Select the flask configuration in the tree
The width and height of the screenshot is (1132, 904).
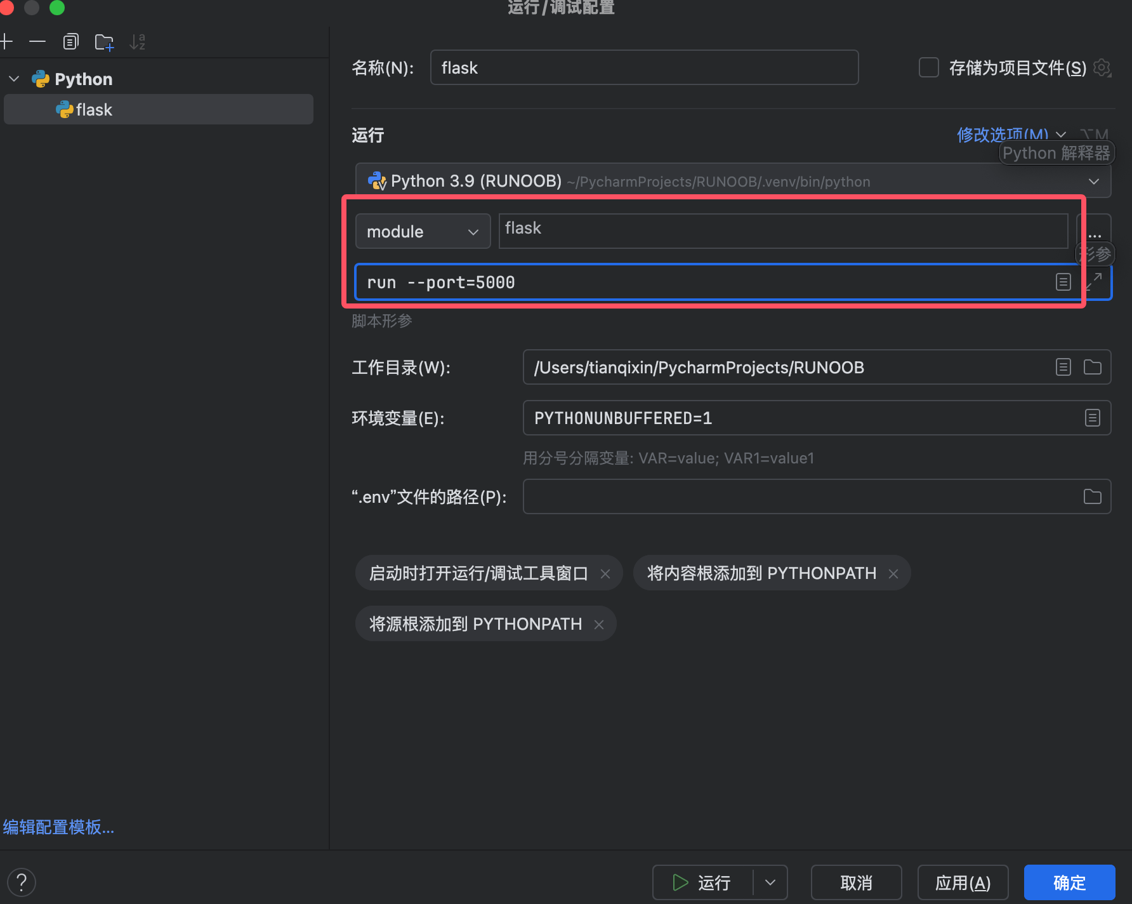(x=94, y=110)
